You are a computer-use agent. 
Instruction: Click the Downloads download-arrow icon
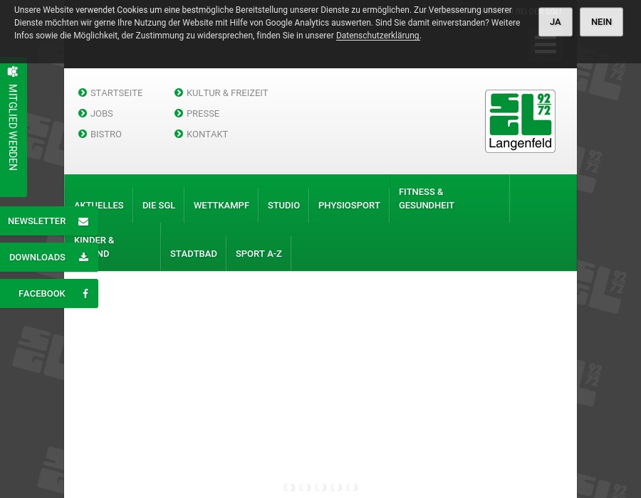tap(83, 258)
